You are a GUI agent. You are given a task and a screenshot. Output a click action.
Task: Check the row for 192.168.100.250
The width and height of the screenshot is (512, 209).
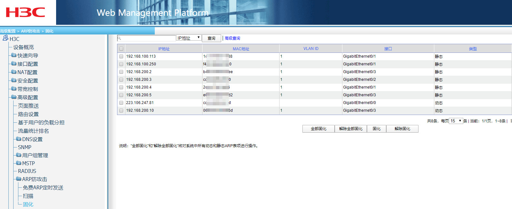click(x=121, y=64)
